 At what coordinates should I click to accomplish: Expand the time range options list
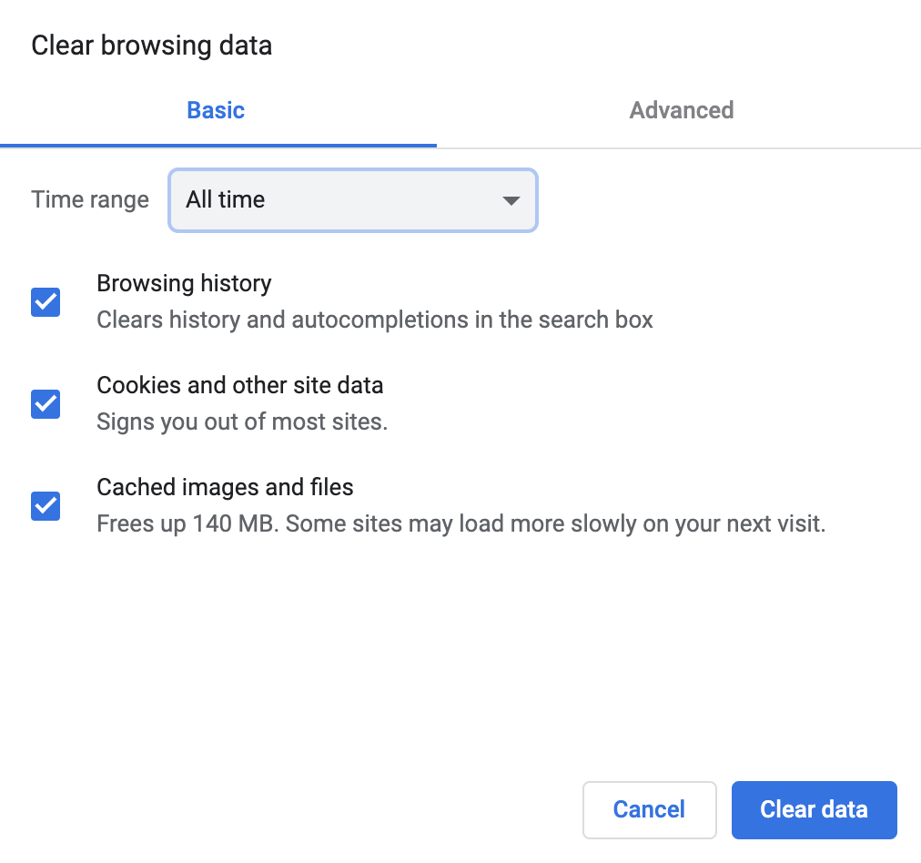tap(352, 200)
